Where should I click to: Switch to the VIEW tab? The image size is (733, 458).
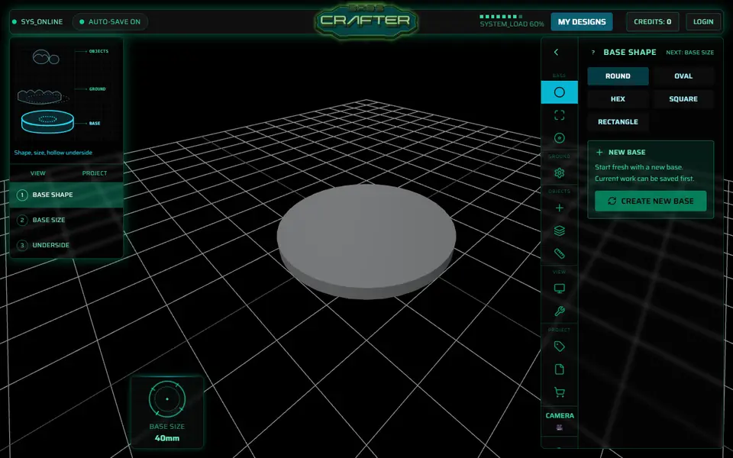pos(38,173)
